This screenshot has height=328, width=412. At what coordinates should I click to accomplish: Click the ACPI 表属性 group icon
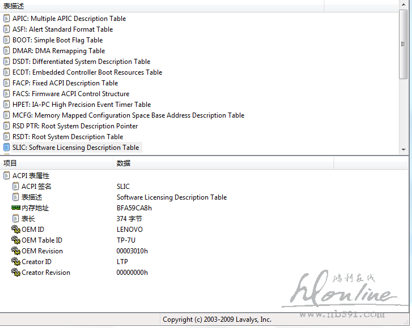click(x=7, y=176)
